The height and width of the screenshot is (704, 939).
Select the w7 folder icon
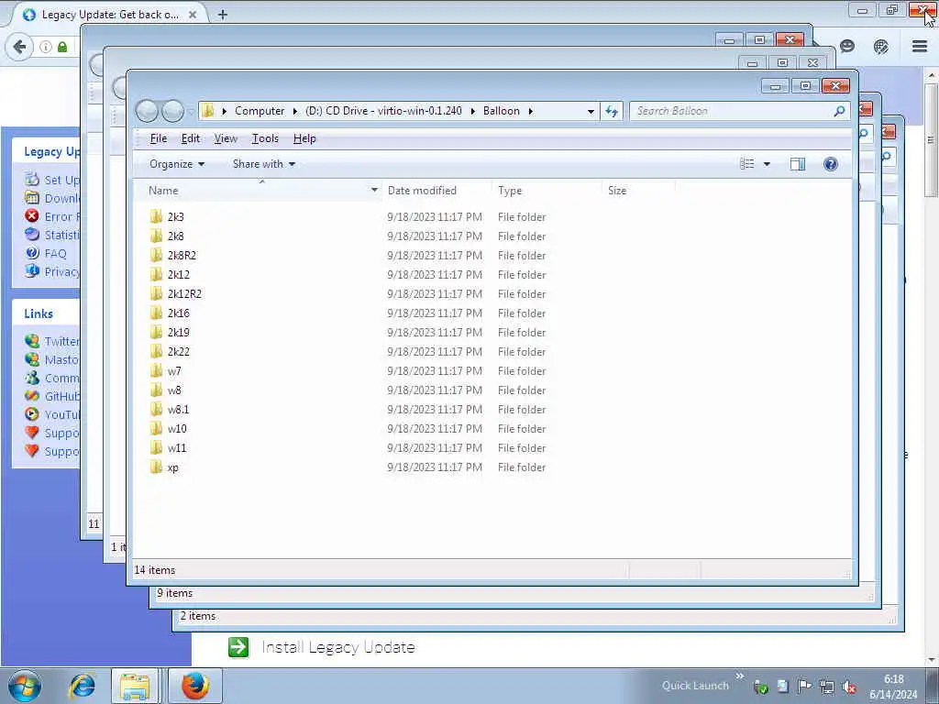click(156, 370)
